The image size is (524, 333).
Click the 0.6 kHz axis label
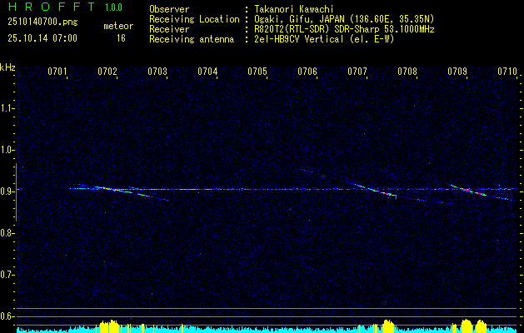[6, 316]
